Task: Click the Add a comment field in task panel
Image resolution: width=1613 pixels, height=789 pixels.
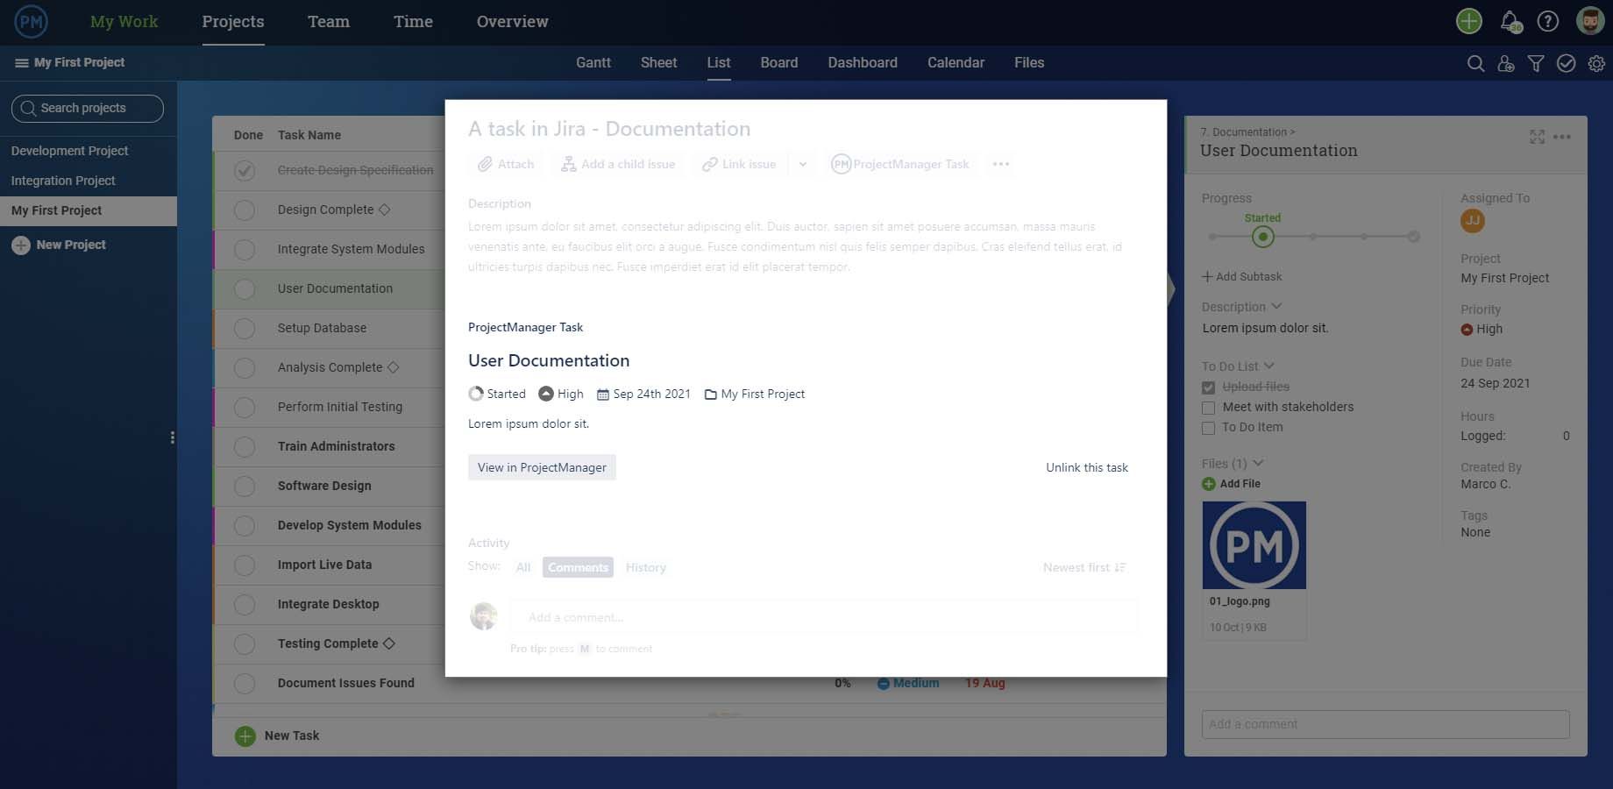Action: pyautogui.click(x=1385, y=724)
